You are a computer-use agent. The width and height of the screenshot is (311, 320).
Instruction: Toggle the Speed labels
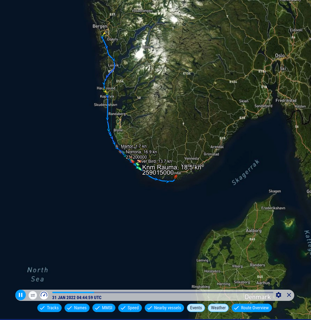click(130, 308)
